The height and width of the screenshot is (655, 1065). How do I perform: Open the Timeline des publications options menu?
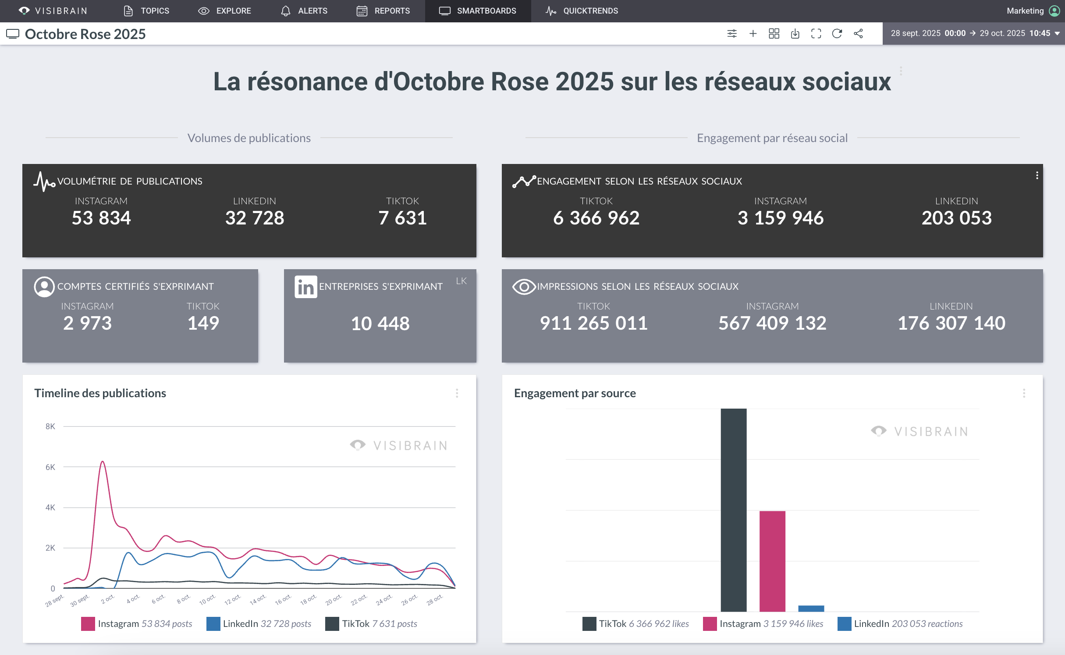tap(457, 393)
